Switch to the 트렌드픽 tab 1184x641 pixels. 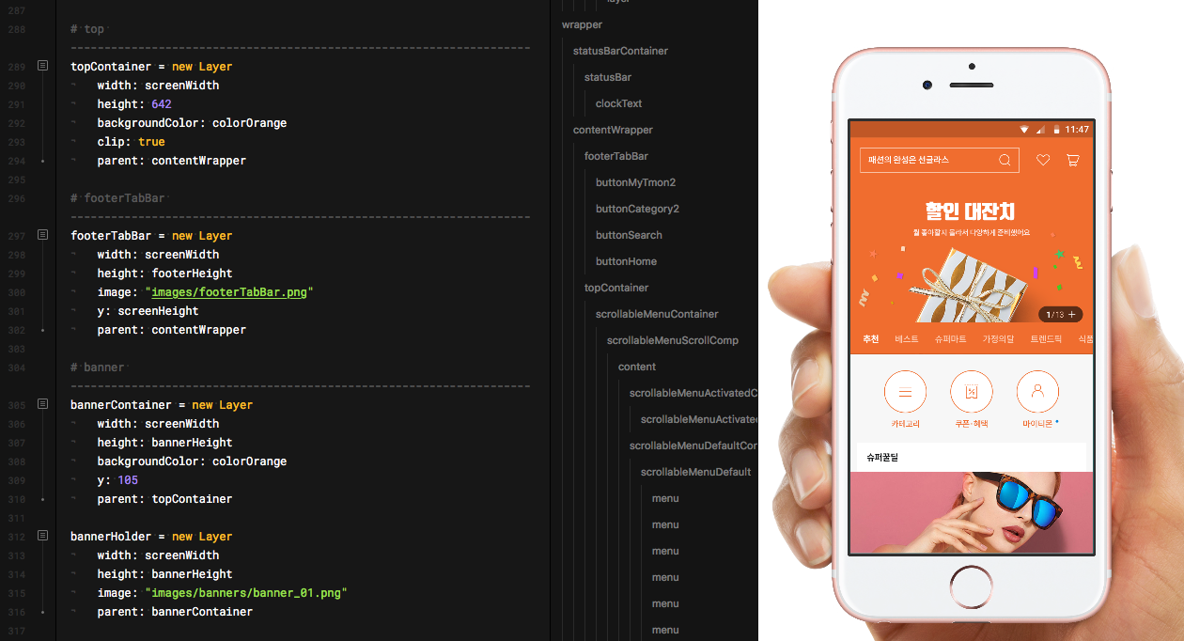[x=1046, y=339]
